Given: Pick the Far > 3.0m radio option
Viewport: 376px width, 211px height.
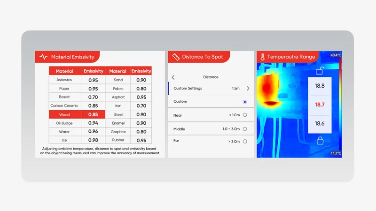Looking at the screenshot, I should 245,141.
